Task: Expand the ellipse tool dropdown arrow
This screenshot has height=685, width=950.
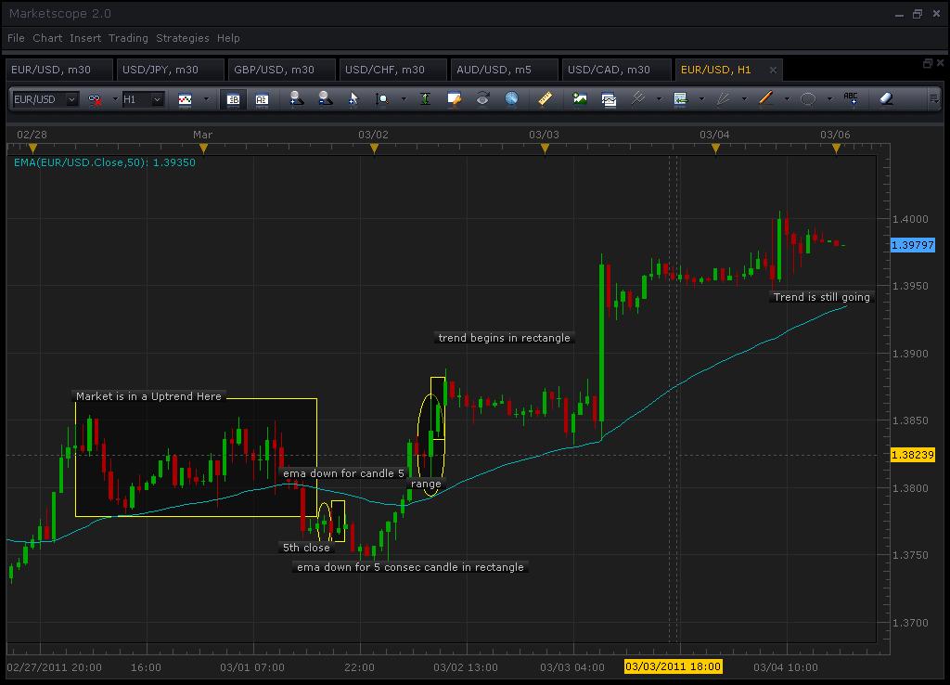Action: [x=829, y=99]
